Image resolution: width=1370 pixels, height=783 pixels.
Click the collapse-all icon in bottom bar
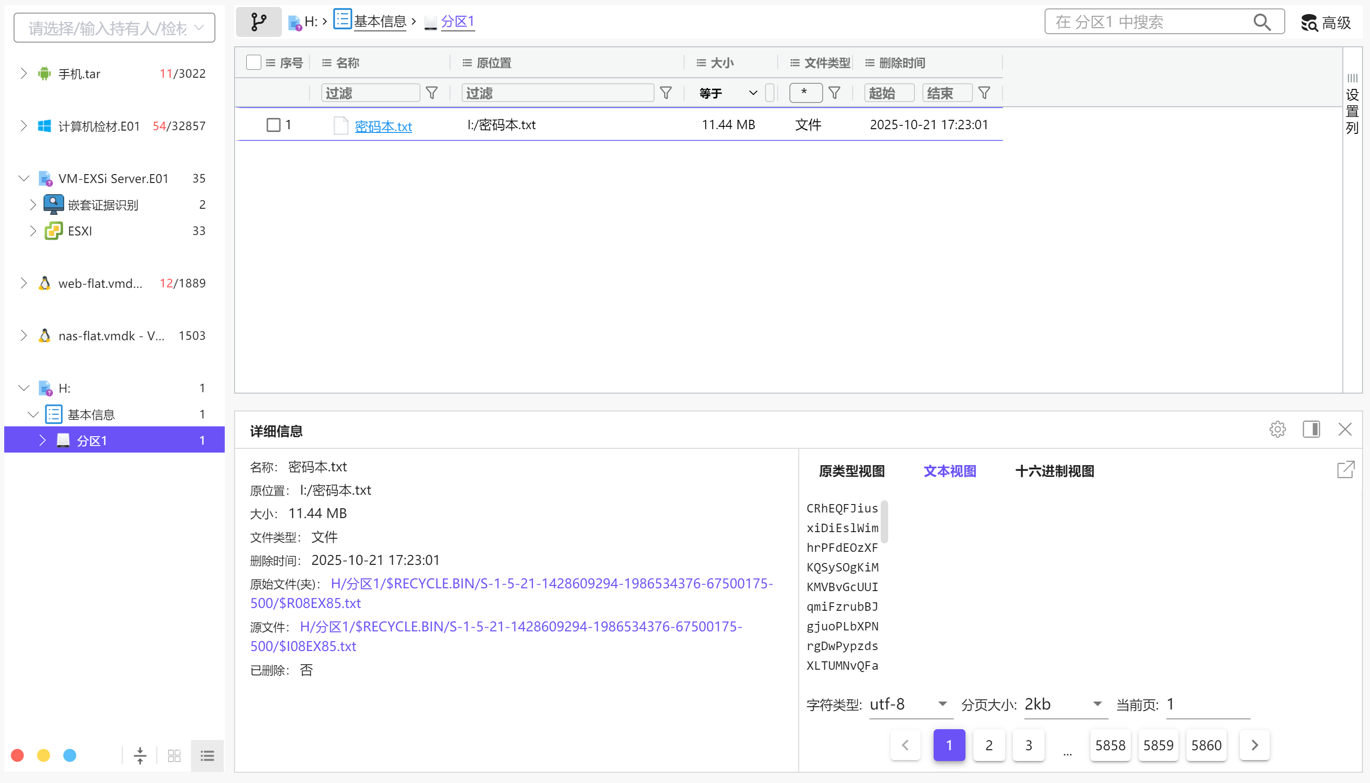[x=140, y=755]
